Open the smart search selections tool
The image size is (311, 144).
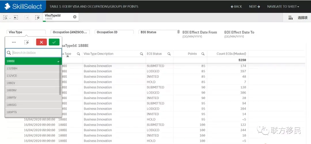coord(5,18)
